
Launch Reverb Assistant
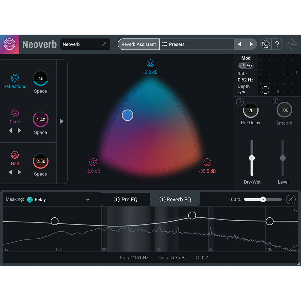coord(138,44)
